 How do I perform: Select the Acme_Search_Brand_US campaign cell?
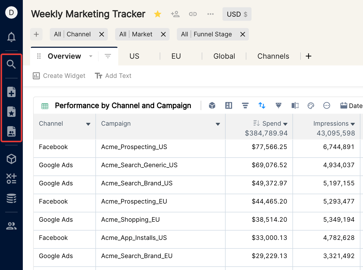pyautogui.click(x=160, y=185)
